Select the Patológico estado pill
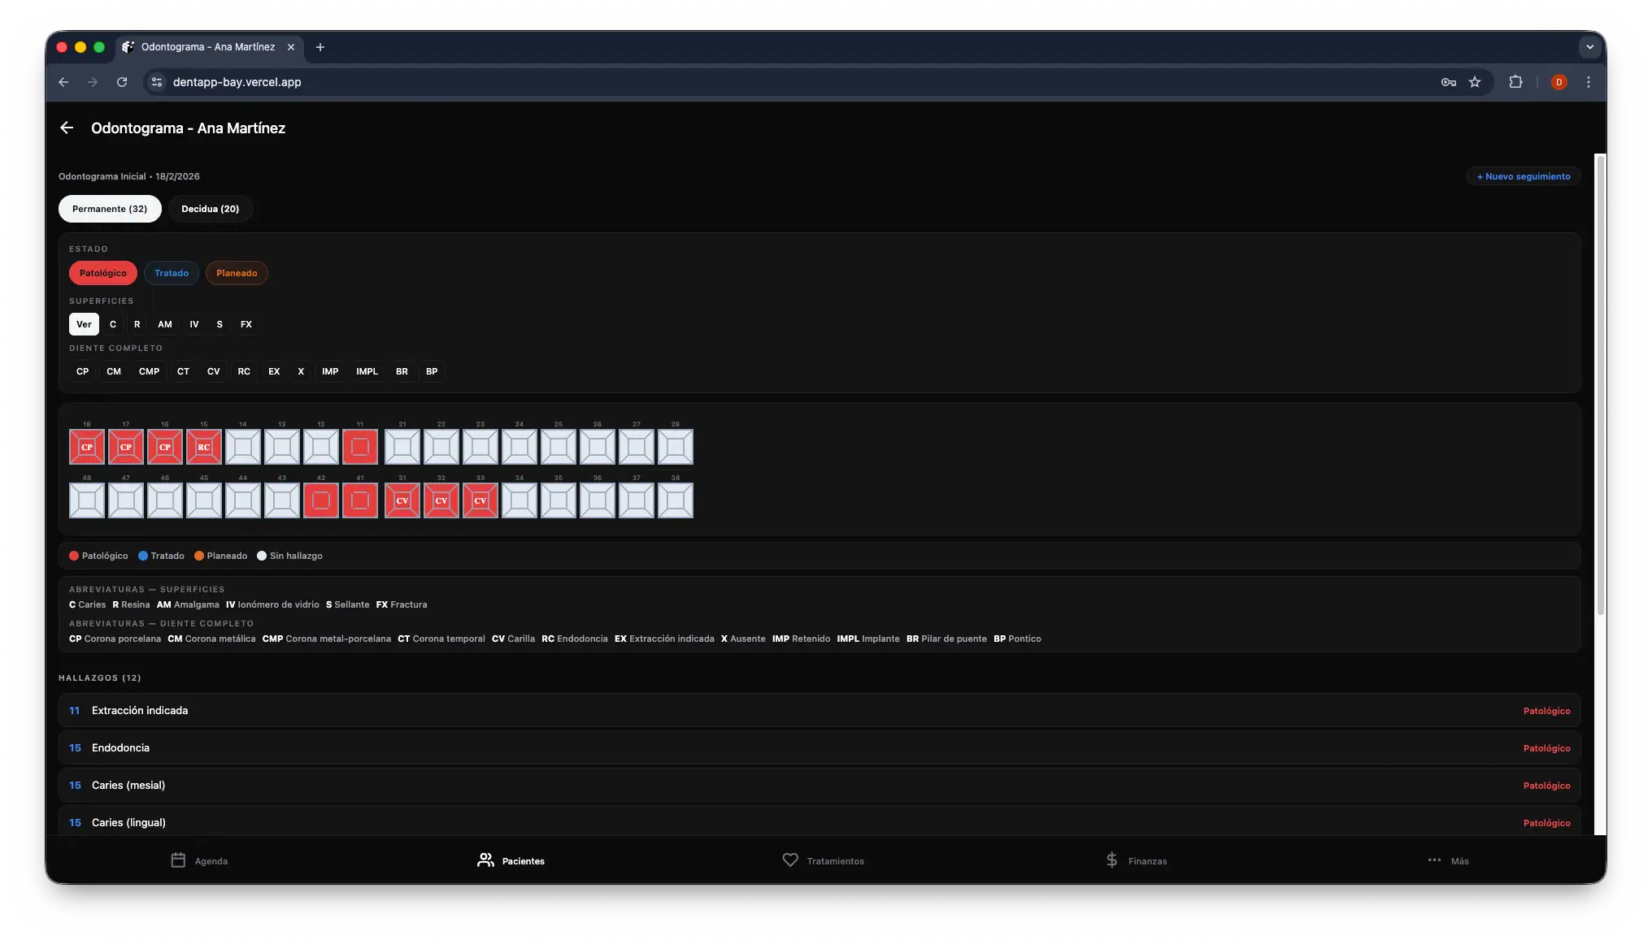Viewport: 1652px width, 944px height. click(103, 273)
